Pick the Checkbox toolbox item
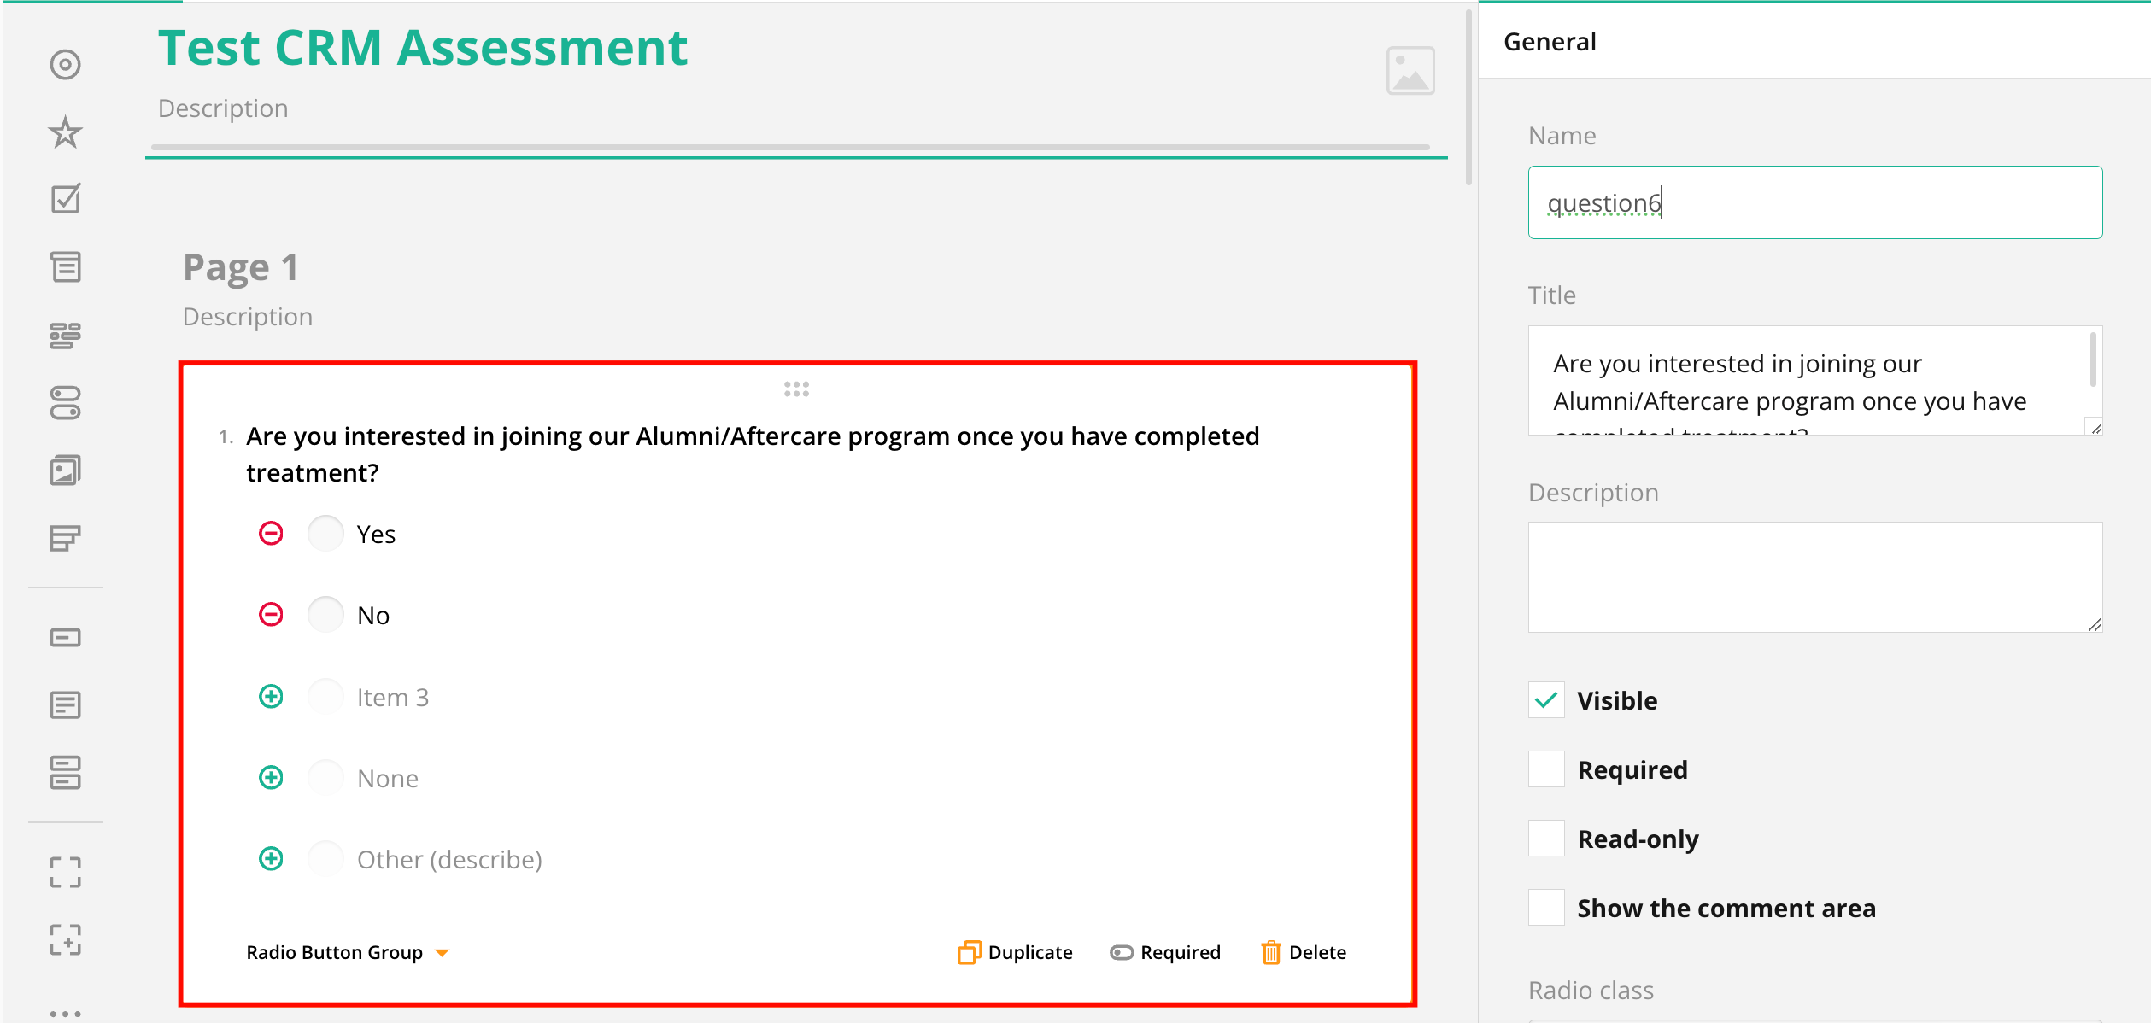Image resolution: width=2151 pixels, height=1023 pixels. (65, 200)
